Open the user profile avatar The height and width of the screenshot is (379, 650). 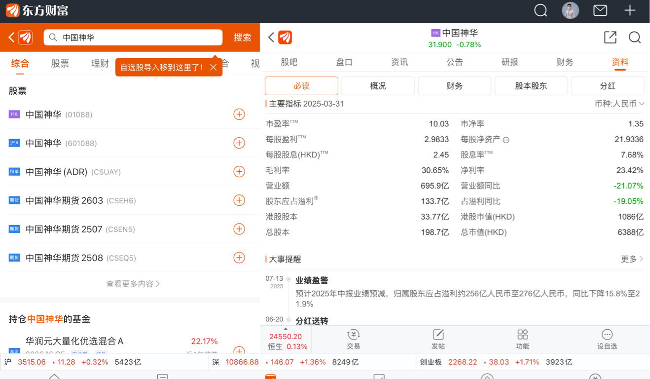pyautogui.click(x=571, y=10)
